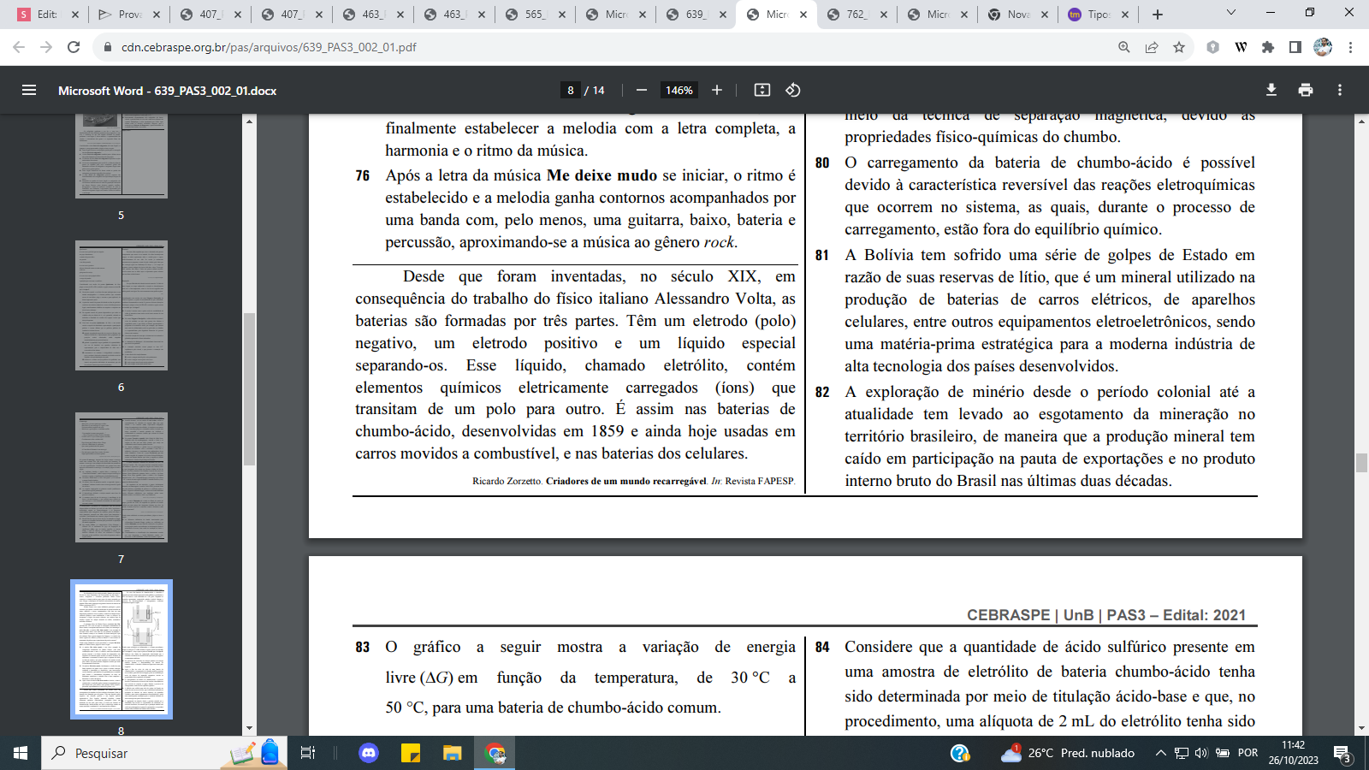
Task: Click the thumbnail panel scrollbar thumb
Action: [250, 389]
